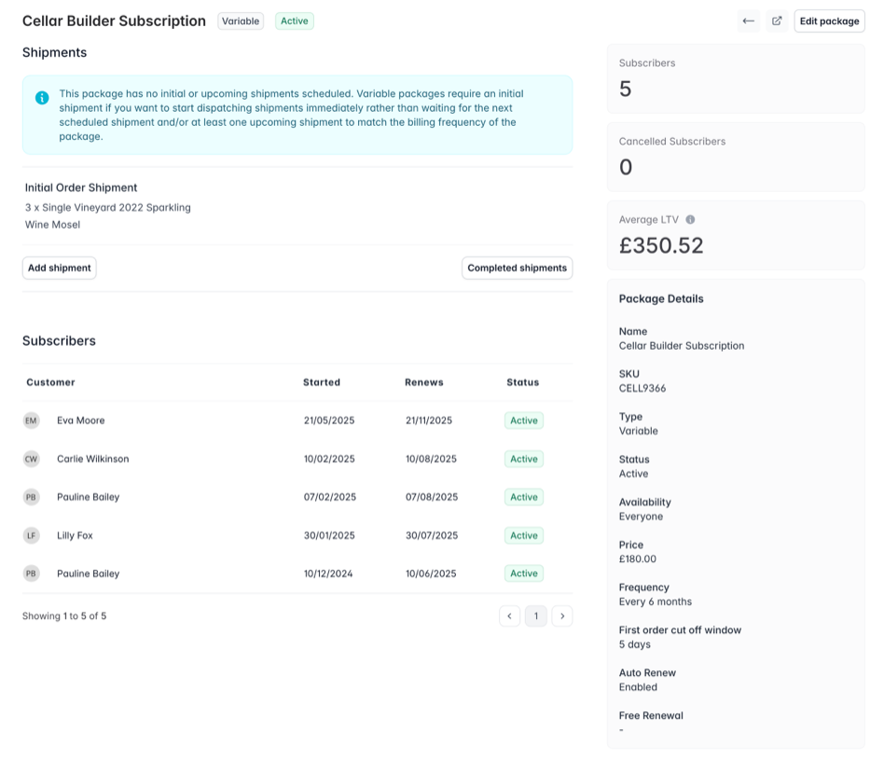
Task: Click start date 21/05/2025
Action: [x=329, y=421]
